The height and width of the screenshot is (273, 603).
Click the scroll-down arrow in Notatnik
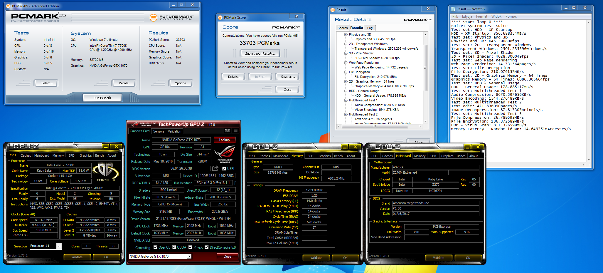coord(589,160)
